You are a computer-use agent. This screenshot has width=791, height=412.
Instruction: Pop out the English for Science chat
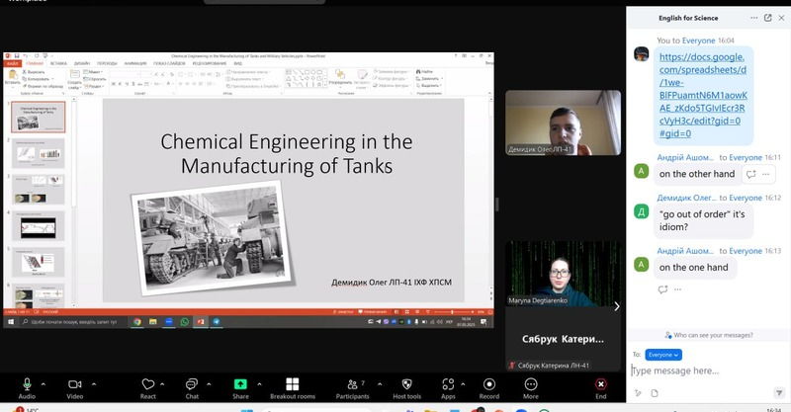coord(768,18)
